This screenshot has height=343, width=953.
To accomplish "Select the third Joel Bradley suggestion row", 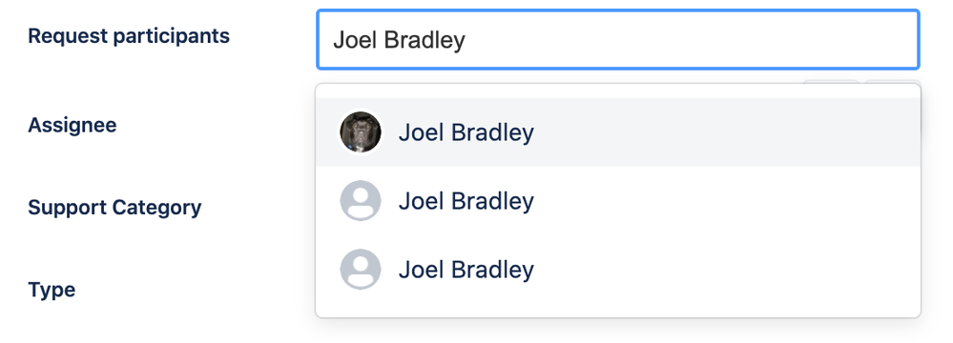I will [618, 269].
